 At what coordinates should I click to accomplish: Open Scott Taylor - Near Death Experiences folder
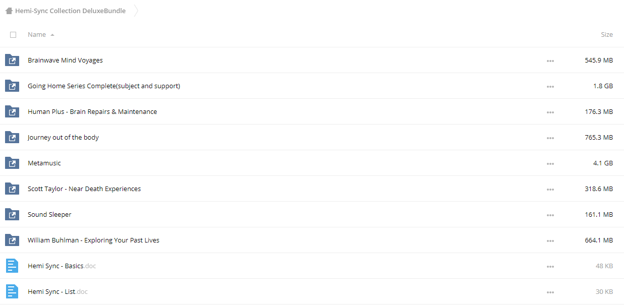click(x=84, y=189)
